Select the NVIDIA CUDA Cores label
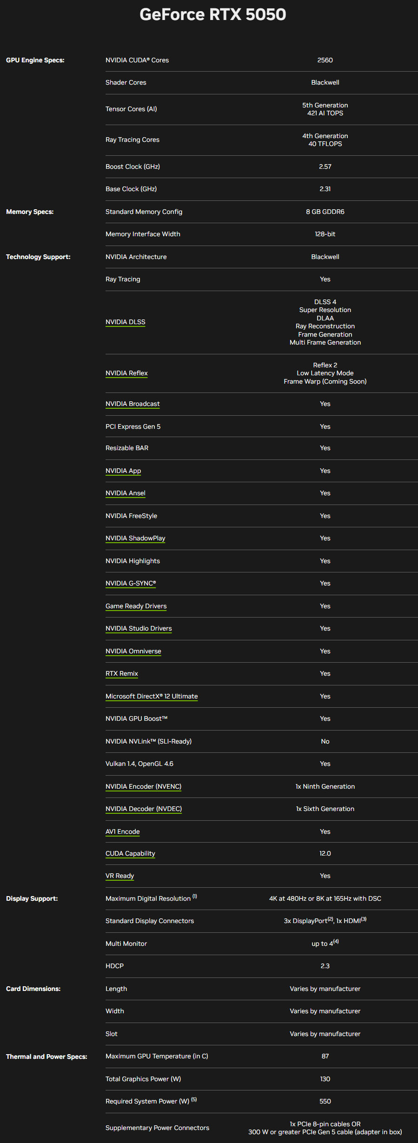The width and height of the screenshot is (418, 1143). pyautogui.click(x=137, y=60)
